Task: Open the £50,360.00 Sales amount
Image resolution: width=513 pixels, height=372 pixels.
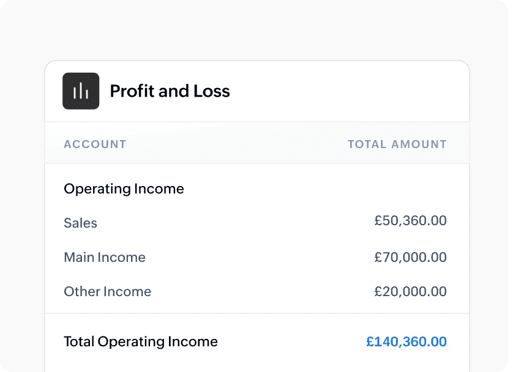Action: [410, 221]
